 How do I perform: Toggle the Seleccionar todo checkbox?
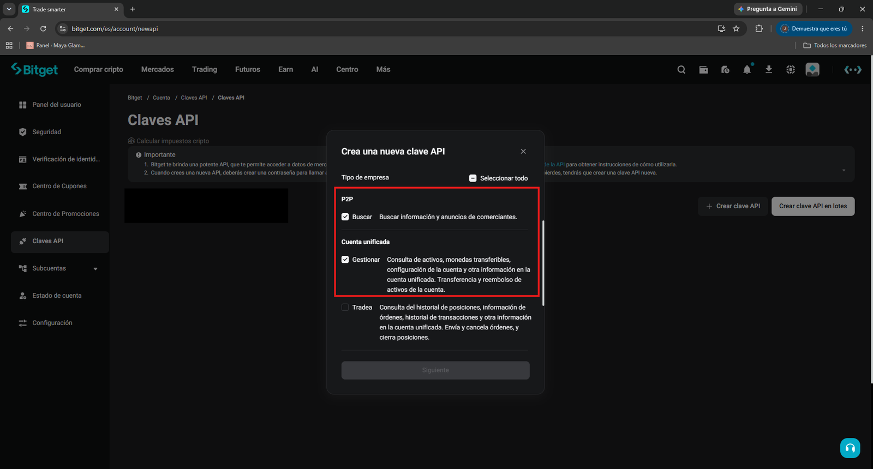tap(473, 178)
